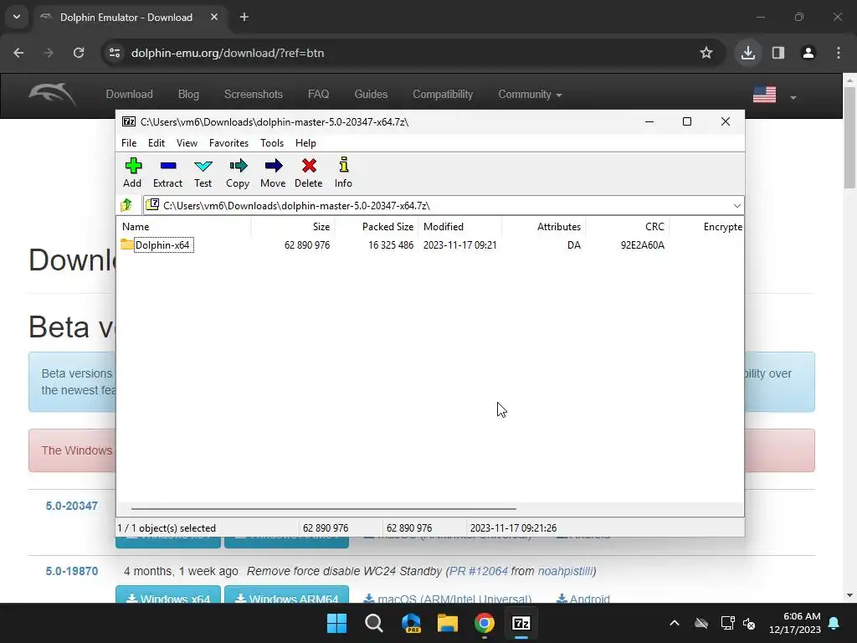
Task: Open Chrome profile menu
Action: 808,53
